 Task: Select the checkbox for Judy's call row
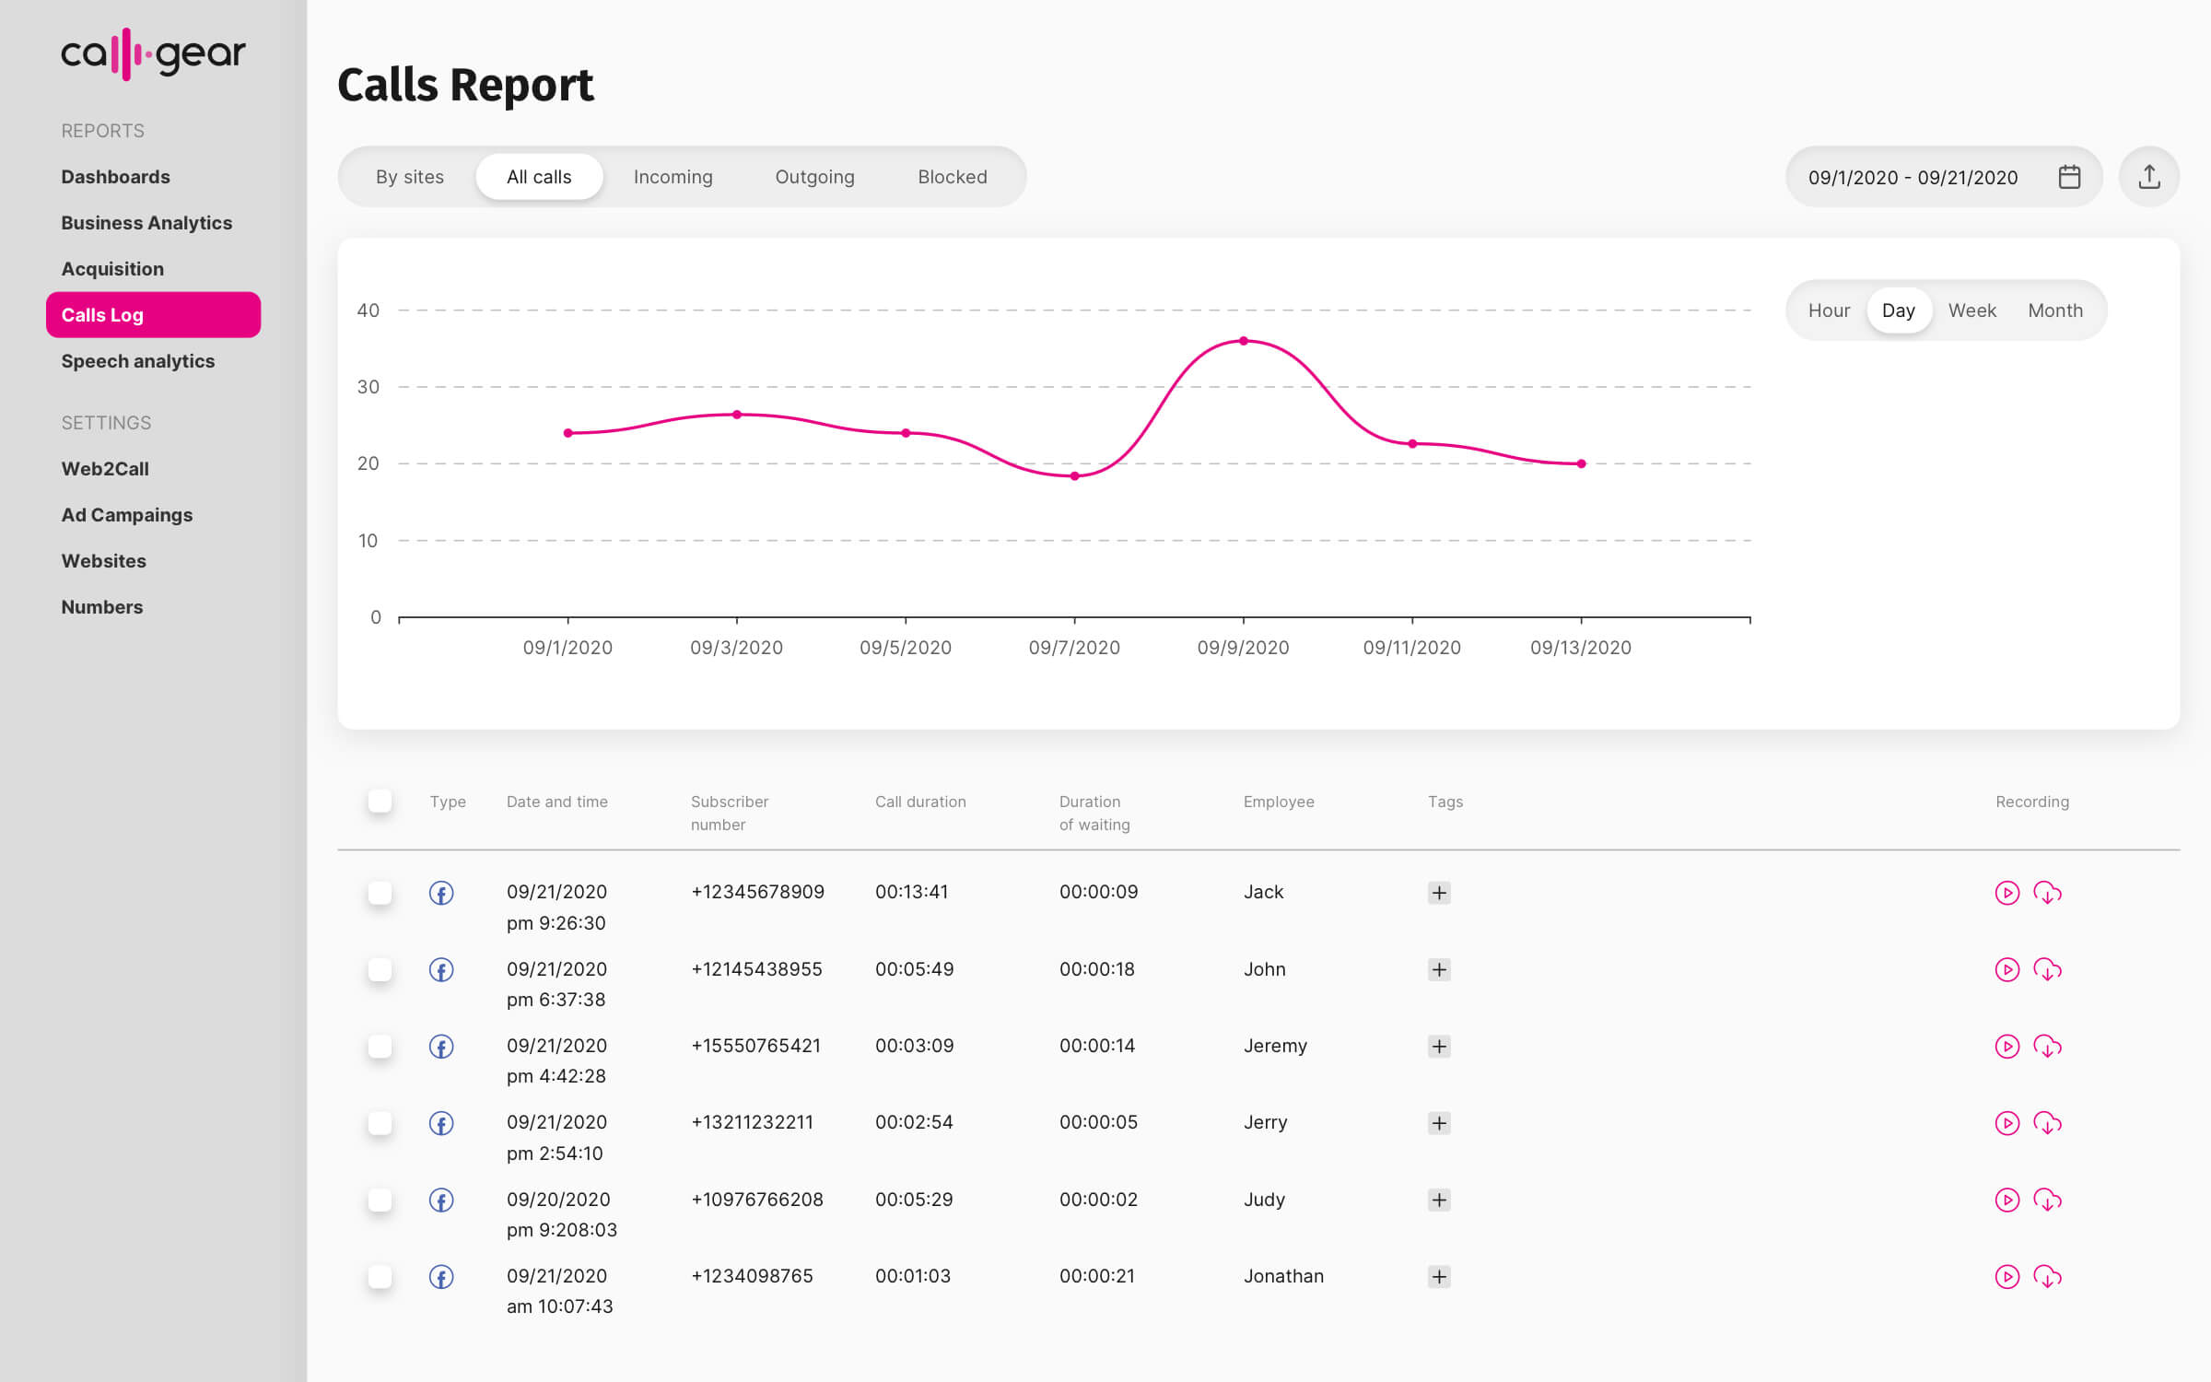click(x=380, y=1200)
